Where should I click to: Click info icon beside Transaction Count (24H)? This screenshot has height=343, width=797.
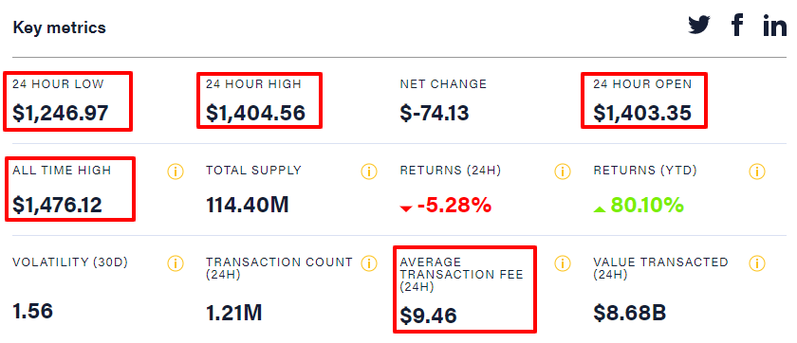click(369, 263)
